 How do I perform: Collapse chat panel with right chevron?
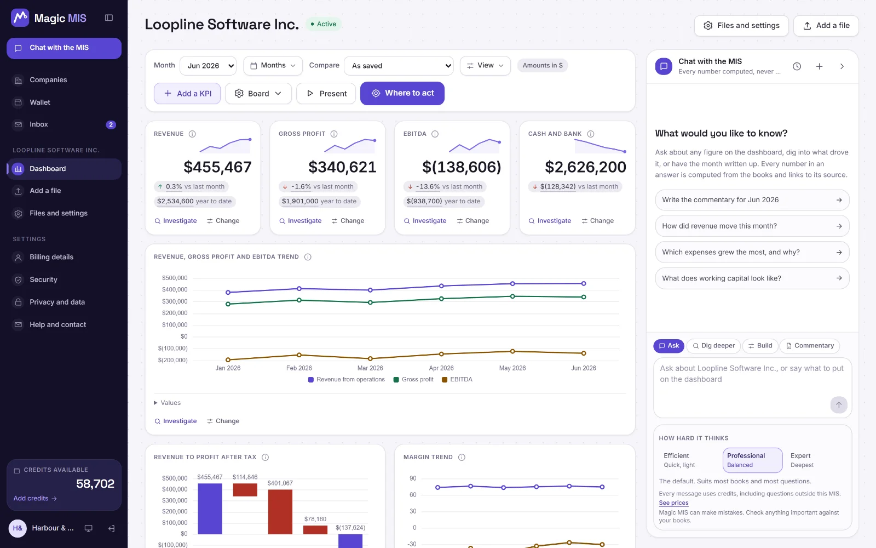[x=842, y=66]
